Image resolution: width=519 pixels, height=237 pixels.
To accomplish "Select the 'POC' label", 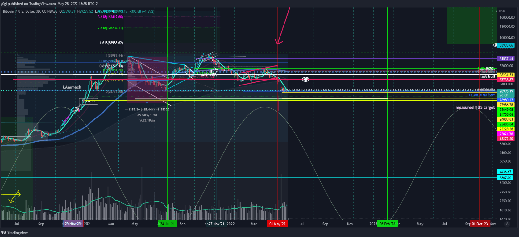I will (490, 69).
